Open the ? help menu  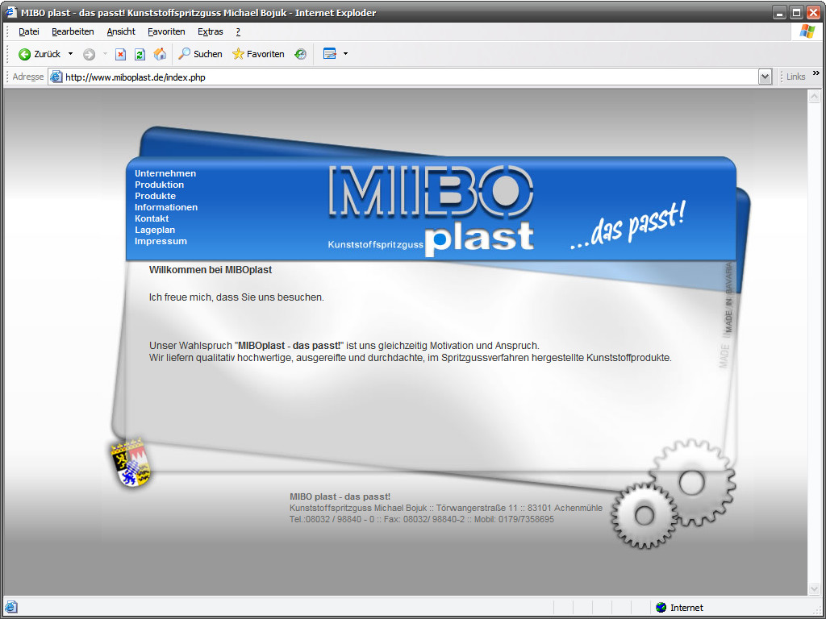(238, 31)
